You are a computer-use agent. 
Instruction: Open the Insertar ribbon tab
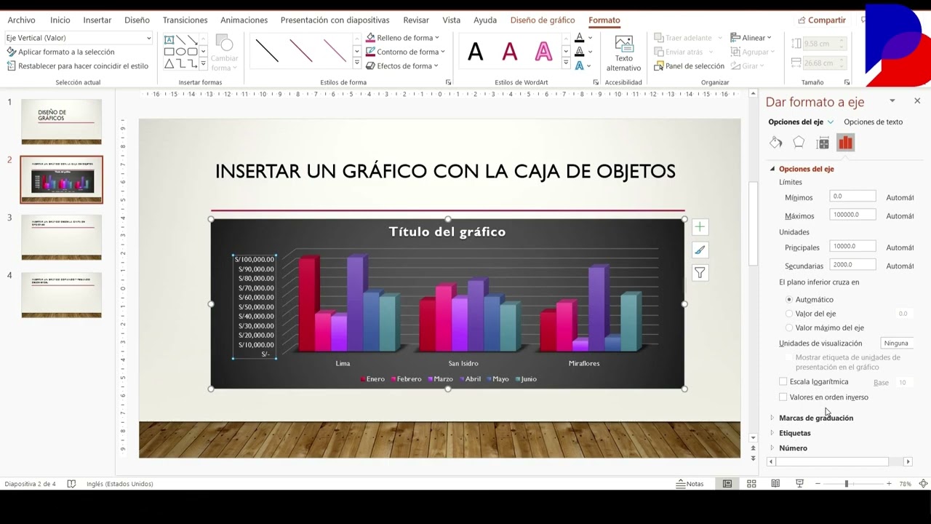(97, 20)
